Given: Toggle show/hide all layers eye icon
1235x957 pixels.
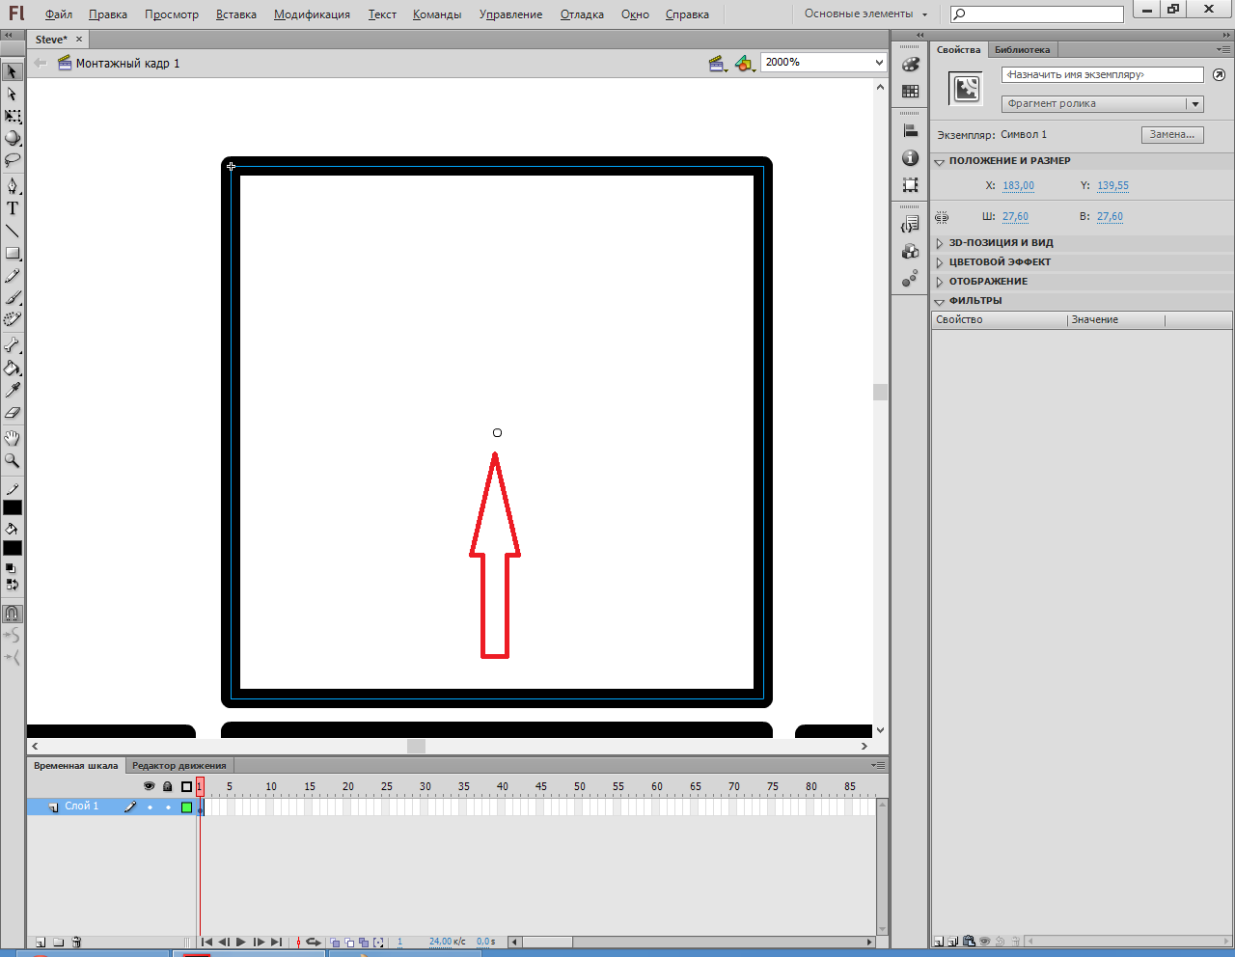Looking at the screenshot, I should 149,786.
